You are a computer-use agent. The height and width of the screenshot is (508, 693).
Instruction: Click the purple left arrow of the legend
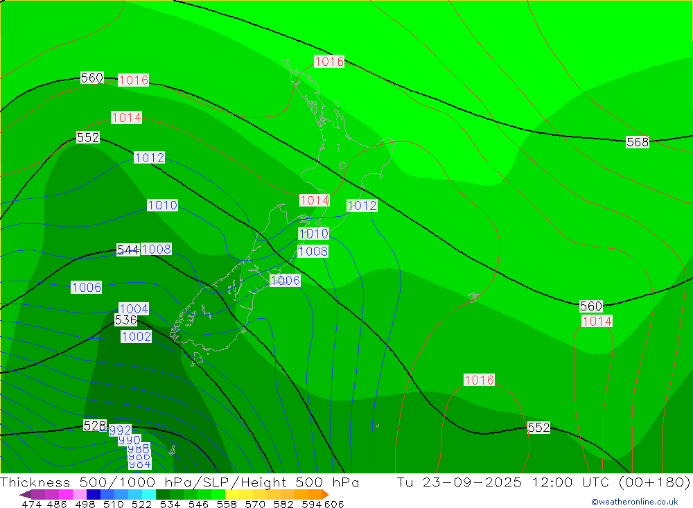pyautogui.click(x=24, y=494)
